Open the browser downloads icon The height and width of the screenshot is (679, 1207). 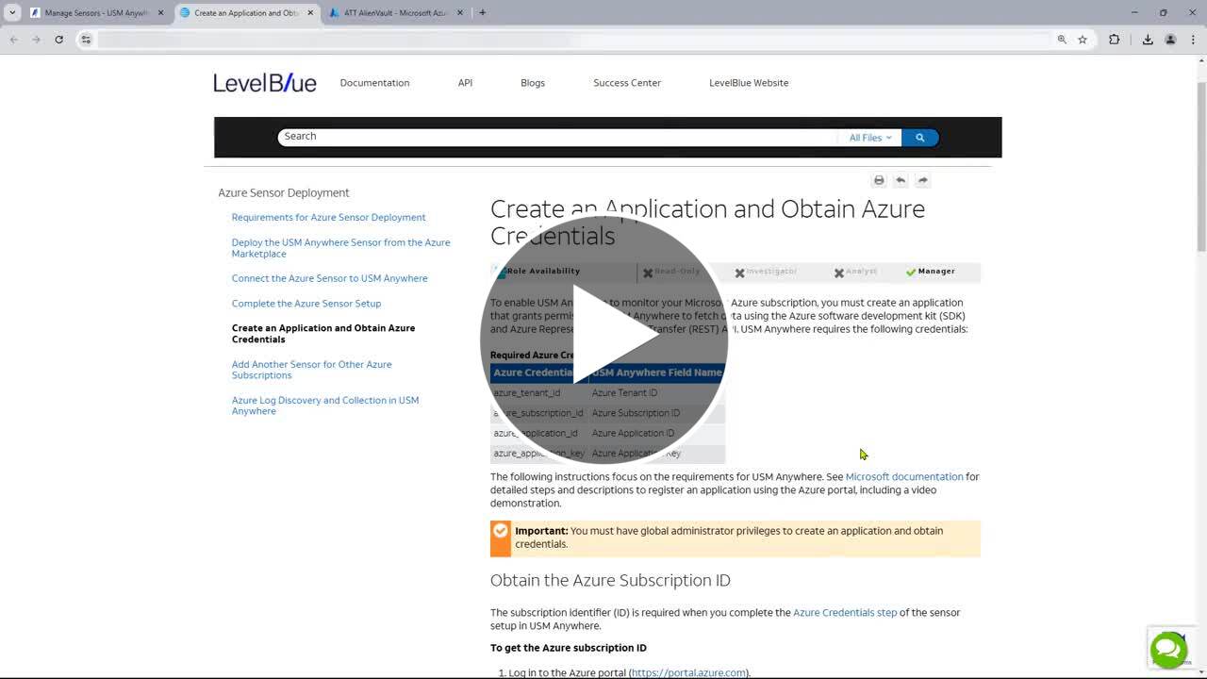tap(1147, 40)
